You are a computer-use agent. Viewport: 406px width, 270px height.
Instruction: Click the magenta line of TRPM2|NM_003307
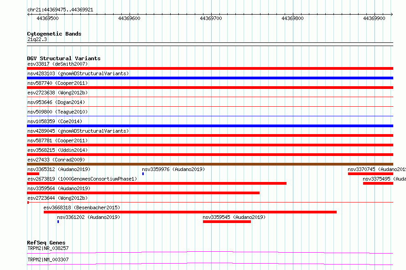coord(210,264)
